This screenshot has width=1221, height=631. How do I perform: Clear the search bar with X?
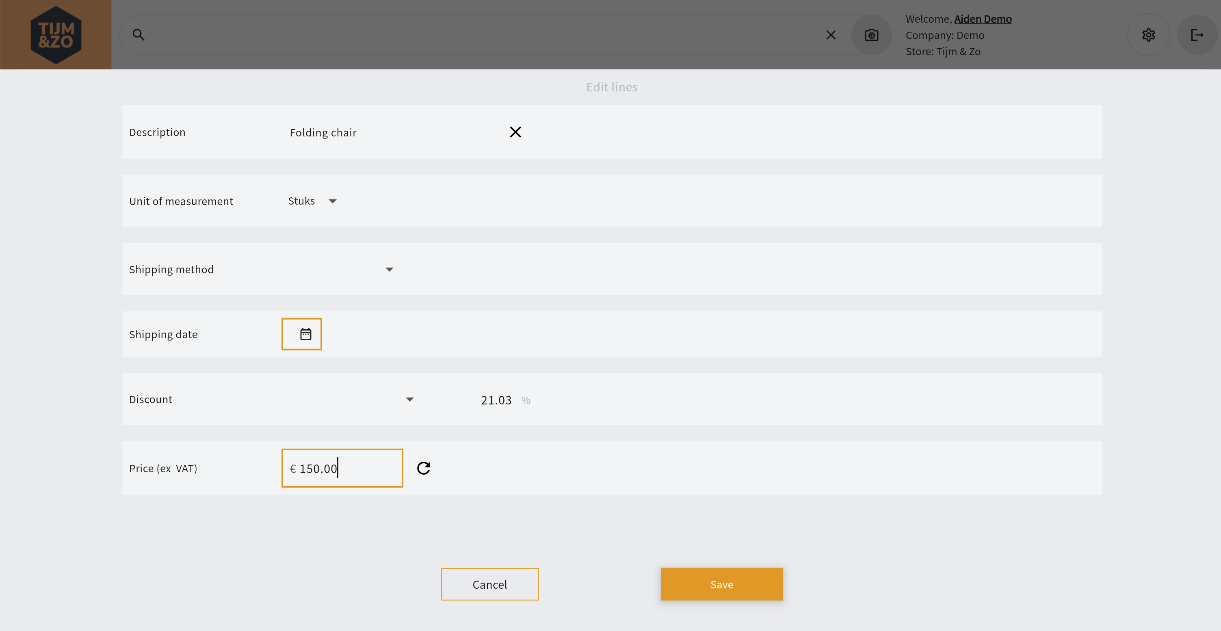pyautogui.click(x=830, y=35)
